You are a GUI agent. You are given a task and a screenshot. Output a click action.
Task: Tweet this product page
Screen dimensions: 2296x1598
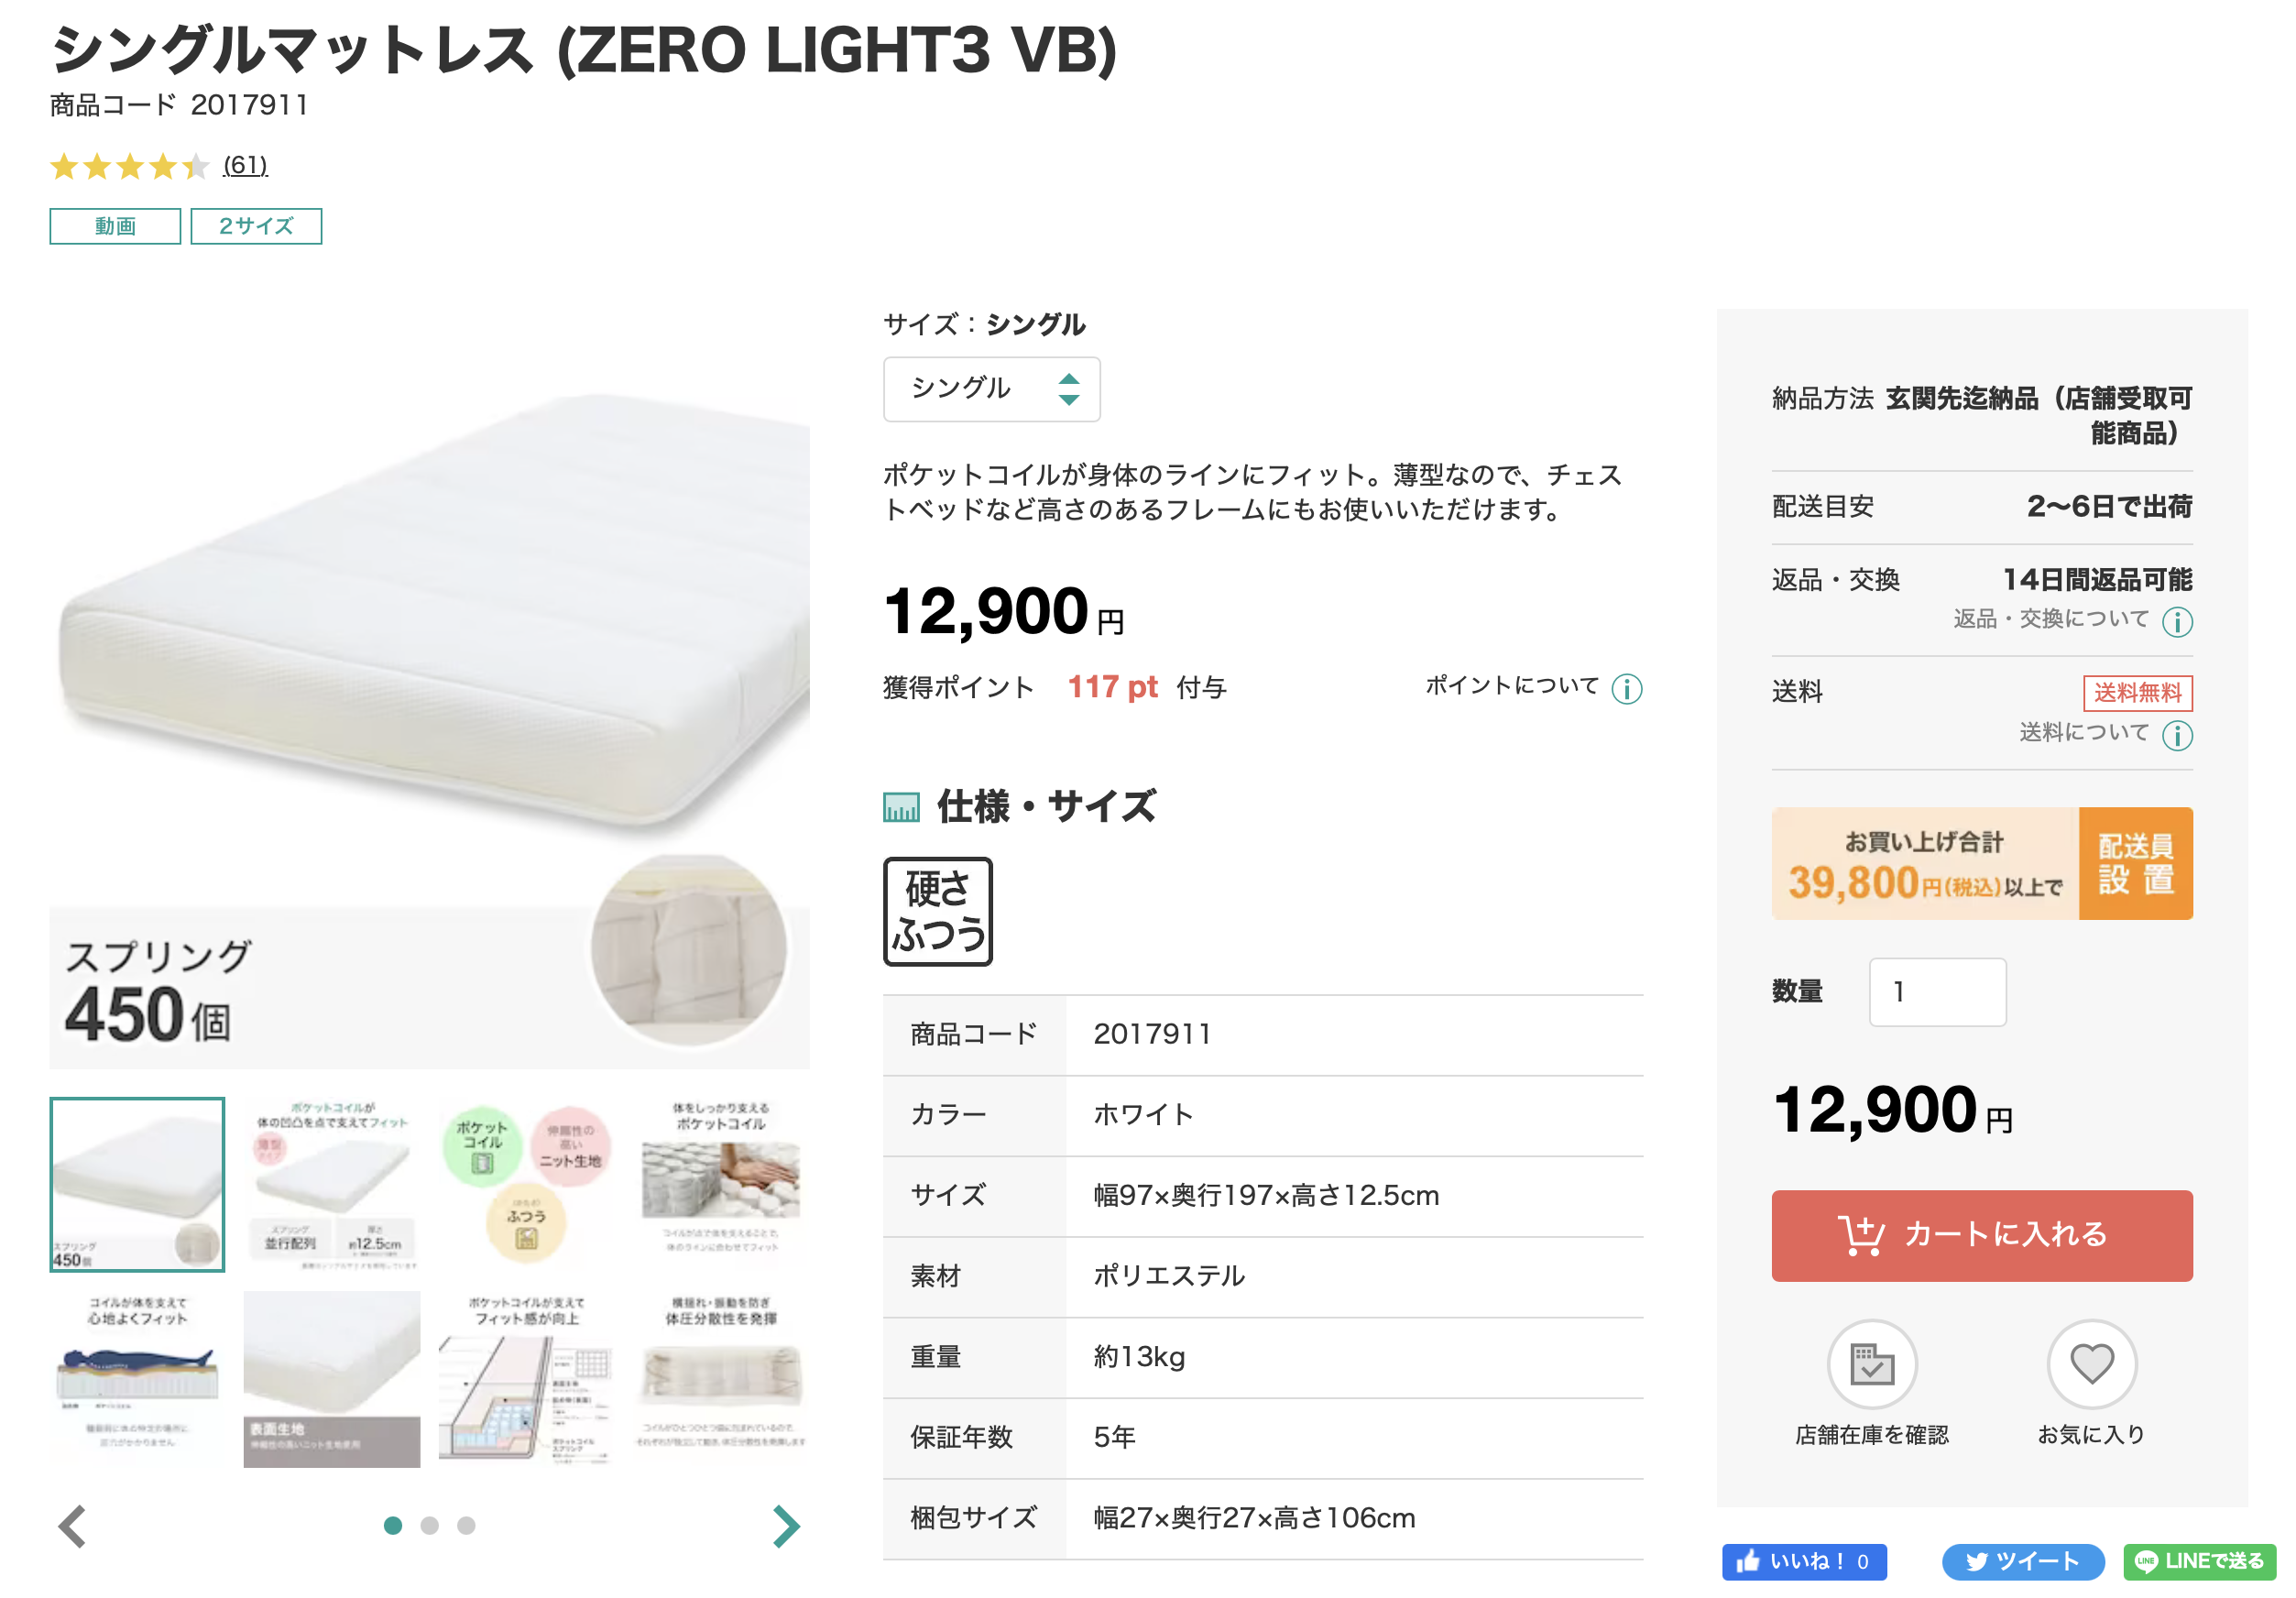[2021, 1561]
